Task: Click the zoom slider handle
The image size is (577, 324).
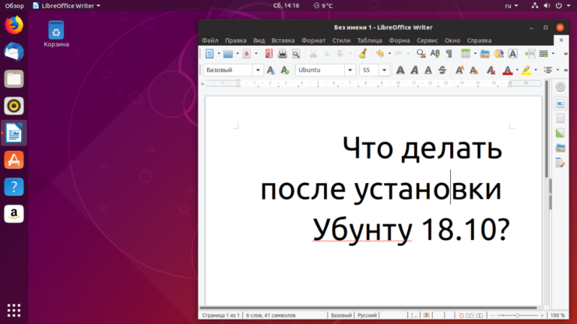Action: click(x=517, y=315)
